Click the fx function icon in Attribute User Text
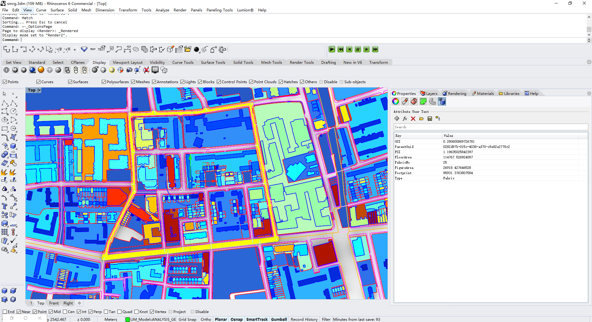This screenshot has width=592, height=322. click(405, 119)
